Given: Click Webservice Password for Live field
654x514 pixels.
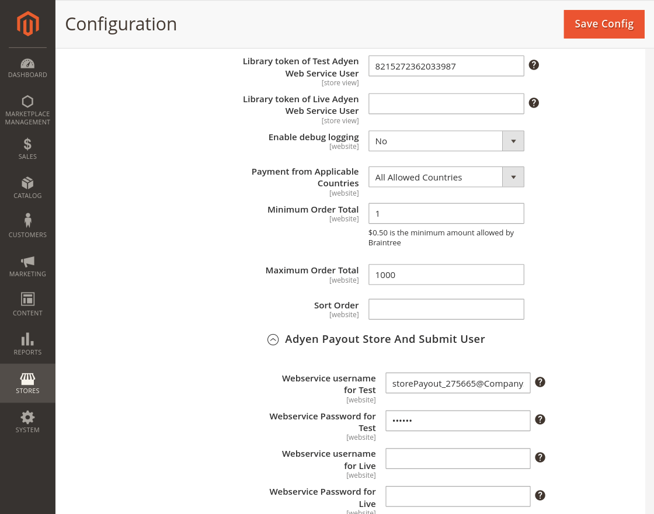Looking at the screenshot, I should click(x=458, y=496).
